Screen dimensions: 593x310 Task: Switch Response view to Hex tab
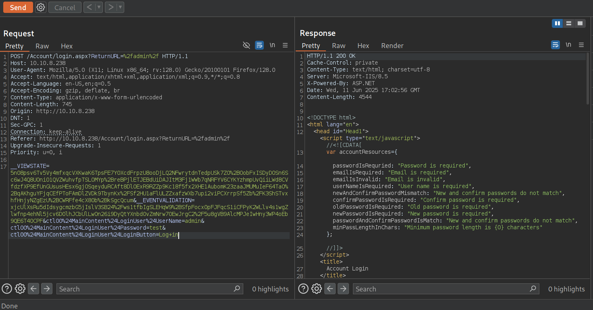click(363, 46)
